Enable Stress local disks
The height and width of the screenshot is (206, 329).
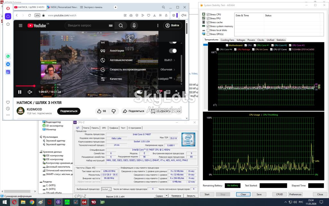pos(208,30)
